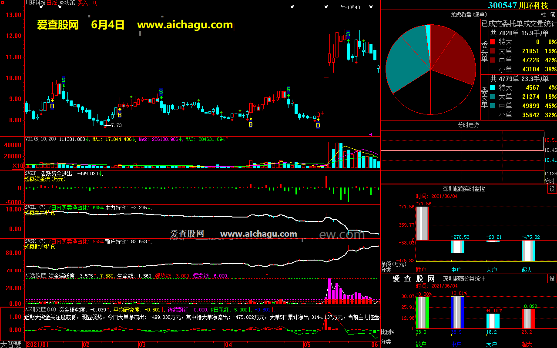Click the 13.00 price axis label
Screen dimensions: 557x348
coord(13,15)
